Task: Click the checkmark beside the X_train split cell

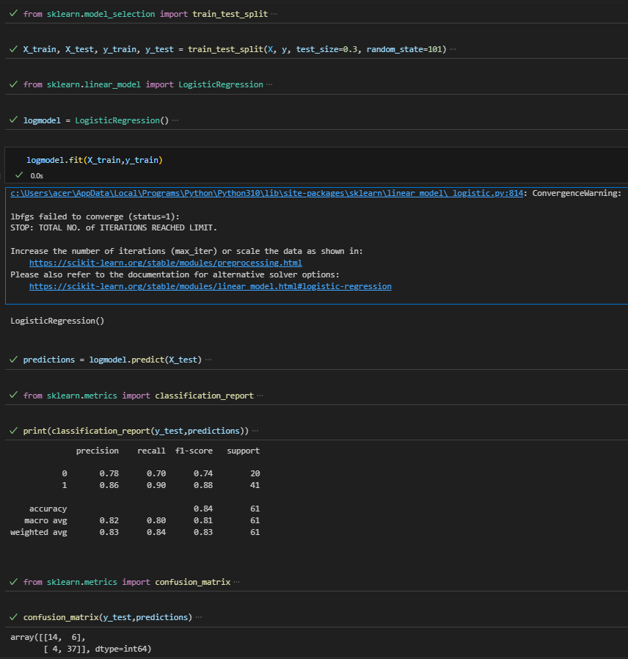Action: pyautogui.click(x=13, y=48)
